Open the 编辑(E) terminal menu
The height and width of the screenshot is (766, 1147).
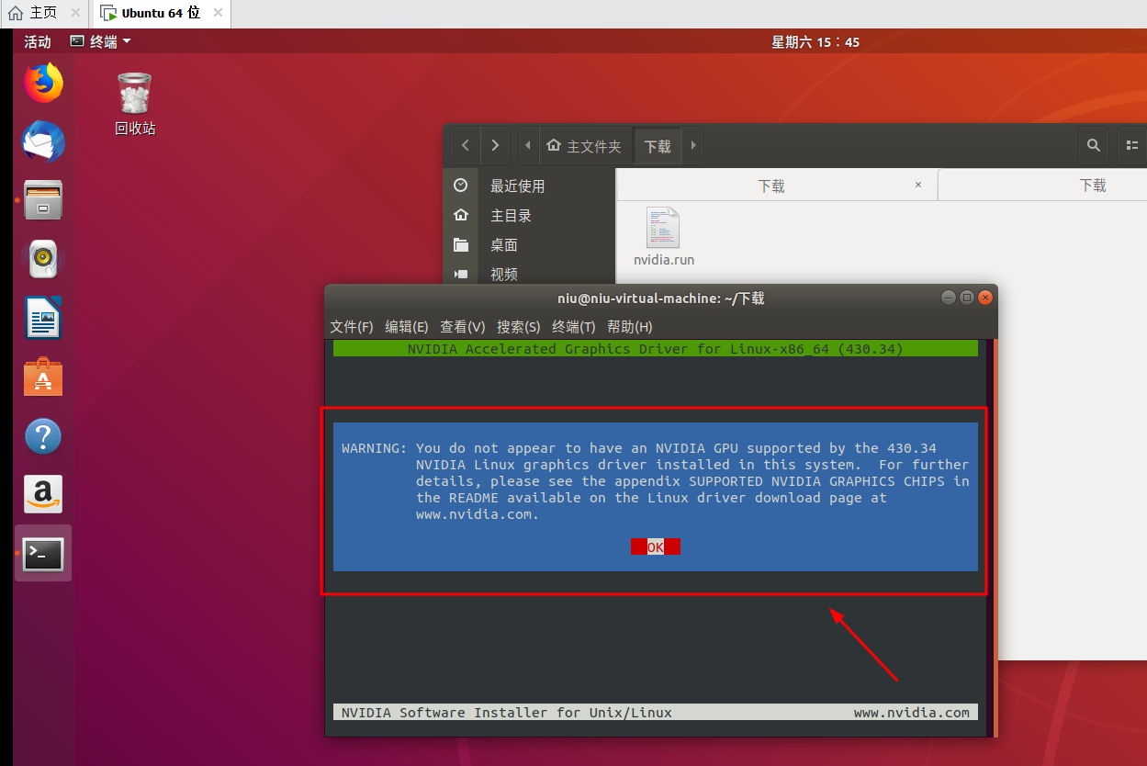[407, 327]
